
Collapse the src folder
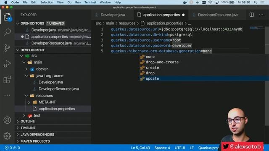coord(21,56)
